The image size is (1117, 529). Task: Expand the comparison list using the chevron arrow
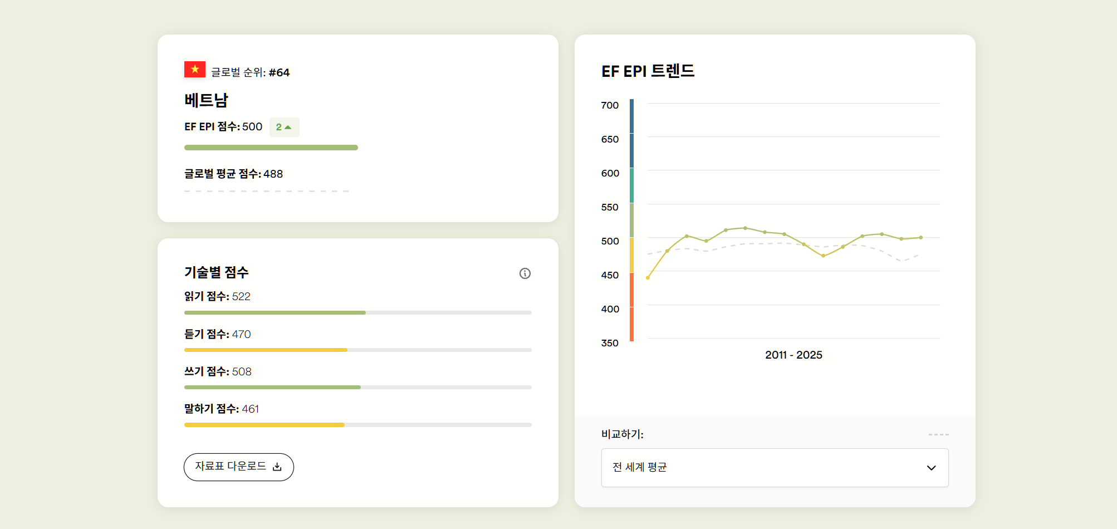coord(931,468)
